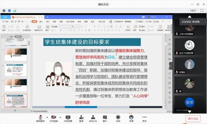The width and height of the screenshot is (207, 124).
Task: Open the 表情 emoji reactions
Action: tap(131, 118)
